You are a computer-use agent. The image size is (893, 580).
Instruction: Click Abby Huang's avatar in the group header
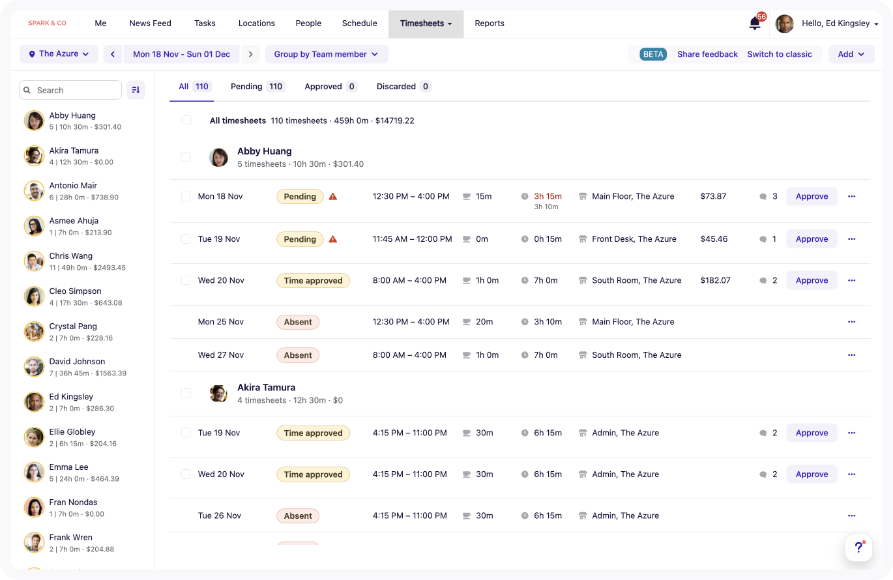pyautogui.click(x=218, y=157)
